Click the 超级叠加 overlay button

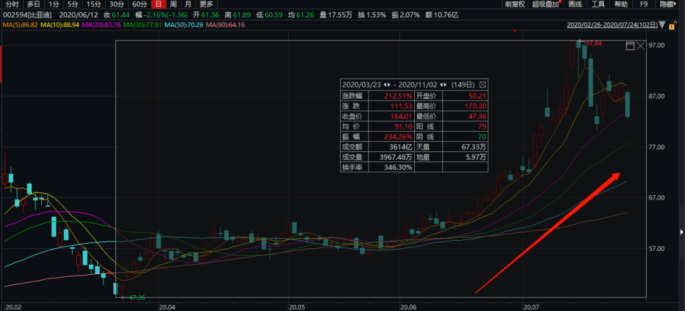point(546,4)
